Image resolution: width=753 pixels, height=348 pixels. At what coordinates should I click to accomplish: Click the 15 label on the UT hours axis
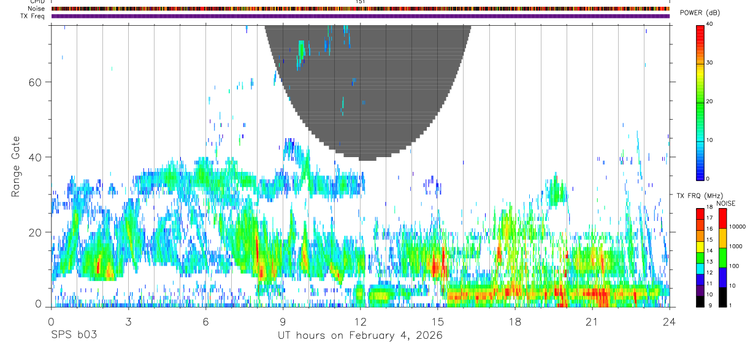point(438,321)
